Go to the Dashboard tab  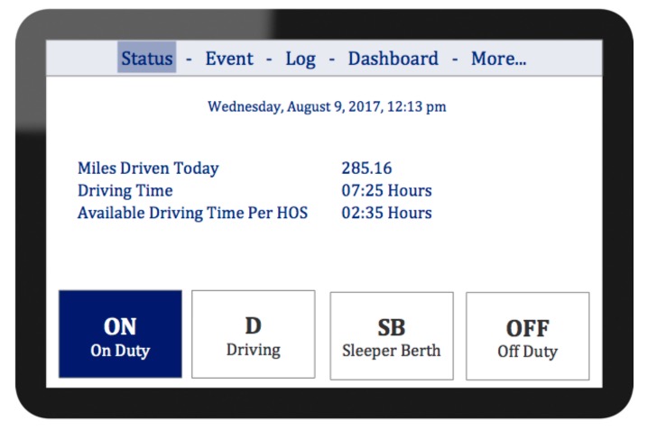(x=393, y=59)
